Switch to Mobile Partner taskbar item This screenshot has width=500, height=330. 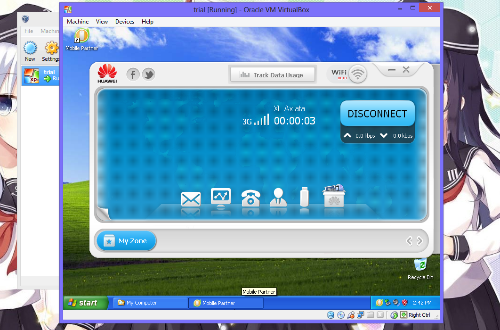point(226,303)
